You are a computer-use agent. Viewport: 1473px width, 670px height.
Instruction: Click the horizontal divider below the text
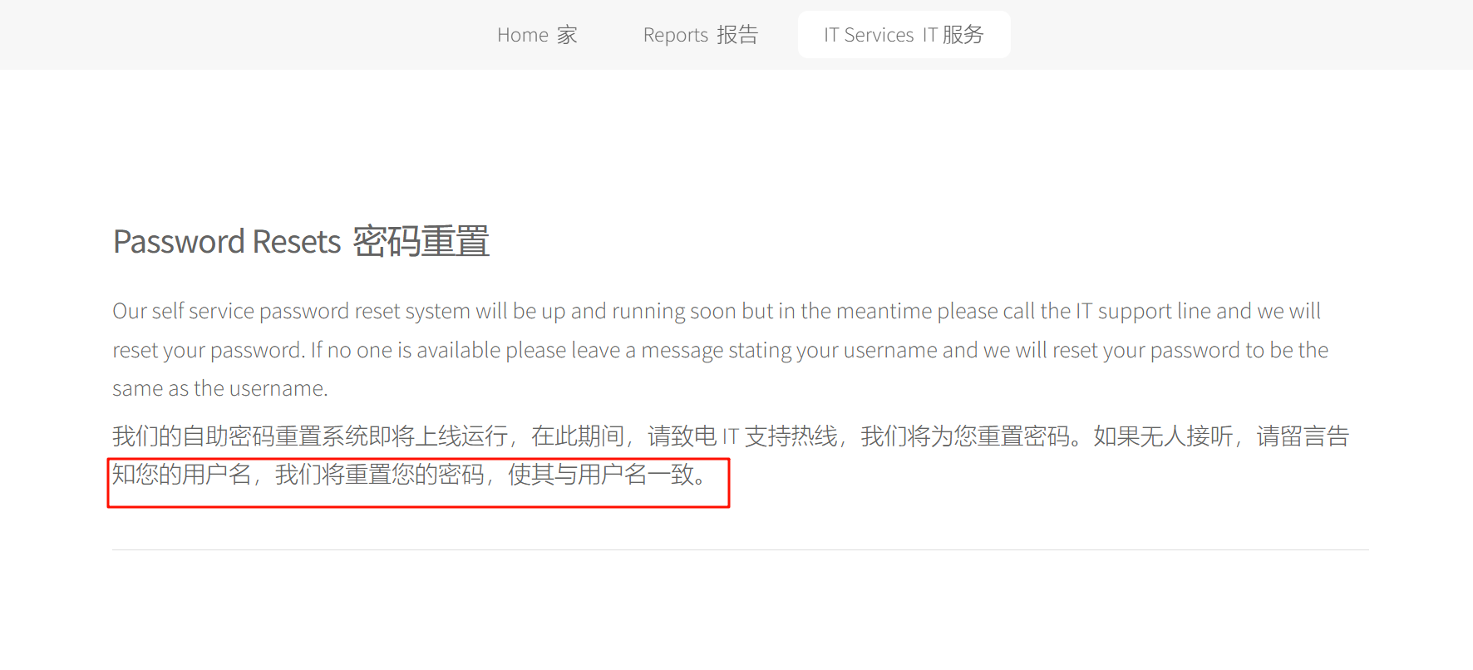741,549
